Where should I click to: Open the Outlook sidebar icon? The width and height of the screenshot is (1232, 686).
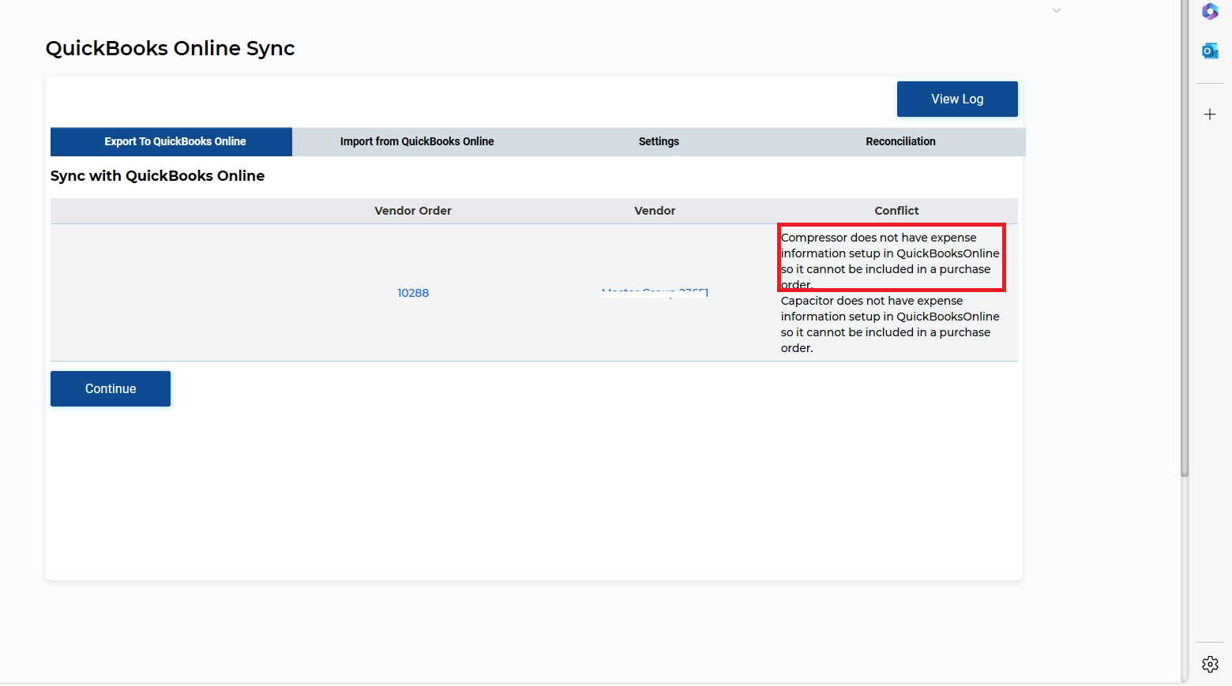(1210, 51)
